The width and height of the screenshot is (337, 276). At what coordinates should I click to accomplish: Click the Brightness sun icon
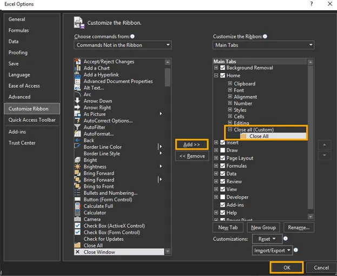pos(77,167)
